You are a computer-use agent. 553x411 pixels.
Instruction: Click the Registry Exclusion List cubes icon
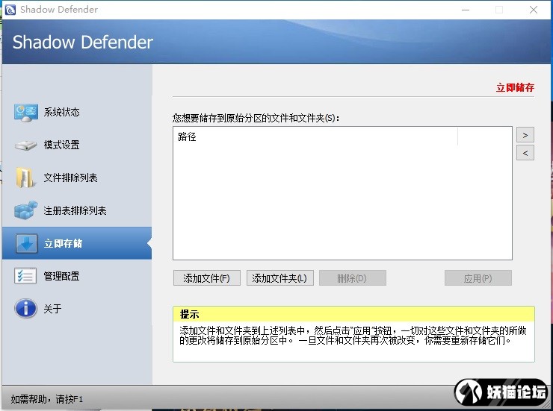point(25,210)
